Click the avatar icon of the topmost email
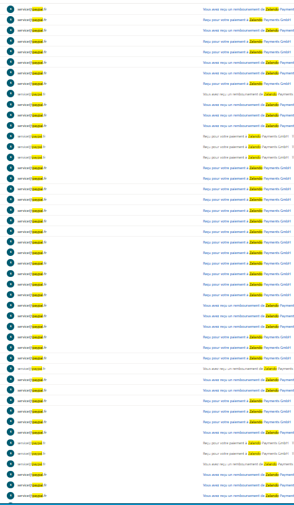The height and width of the screenshot is (505, 294). 11,9
